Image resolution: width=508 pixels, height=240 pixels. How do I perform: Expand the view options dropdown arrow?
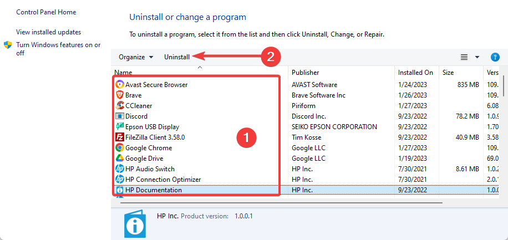click(477, 57)
